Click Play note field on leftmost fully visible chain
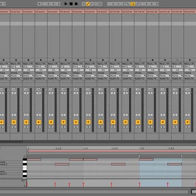This screenshot has width=196, height=196. click(x=16, y=70)
